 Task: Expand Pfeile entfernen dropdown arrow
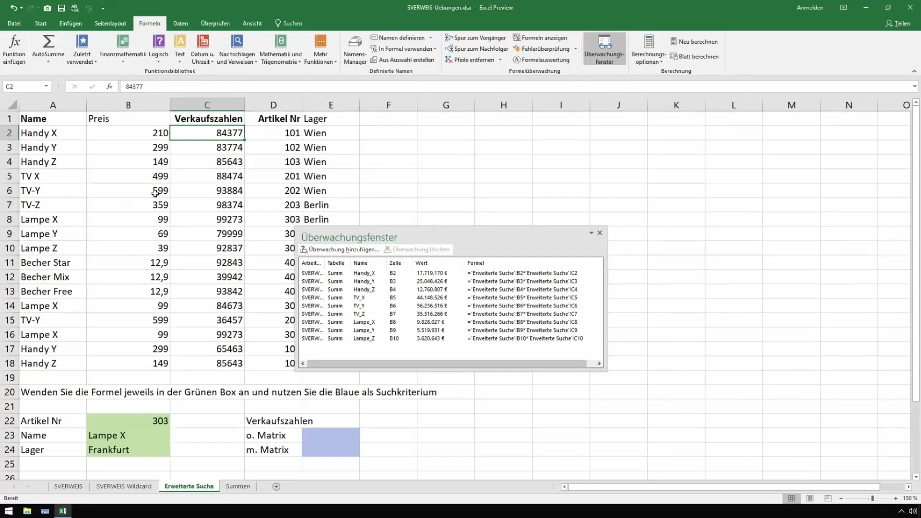(500, 60)
